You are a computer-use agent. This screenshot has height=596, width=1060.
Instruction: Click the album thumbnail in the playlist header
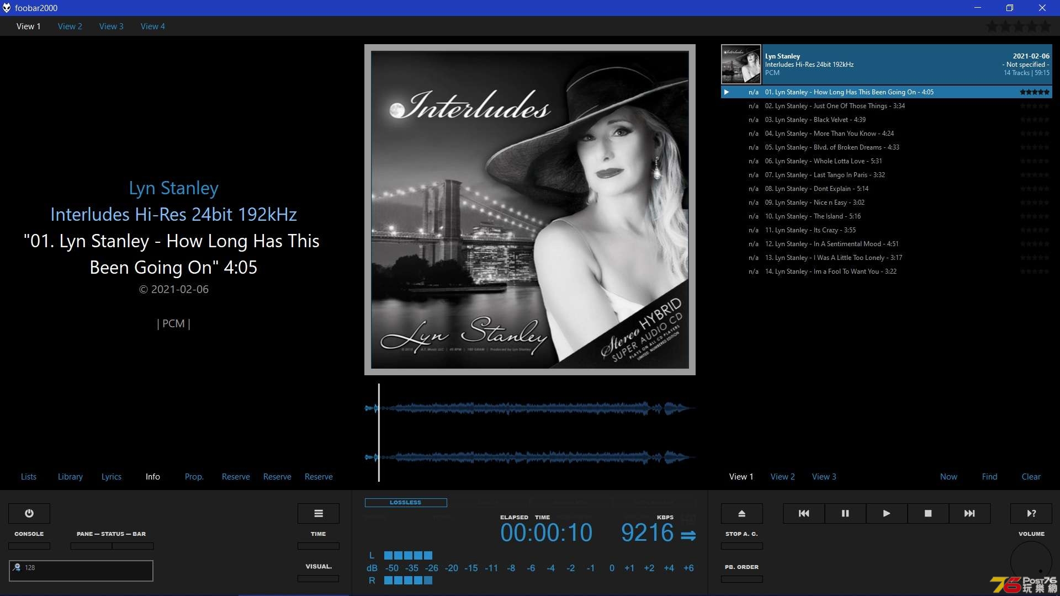[x=741, y=64]
